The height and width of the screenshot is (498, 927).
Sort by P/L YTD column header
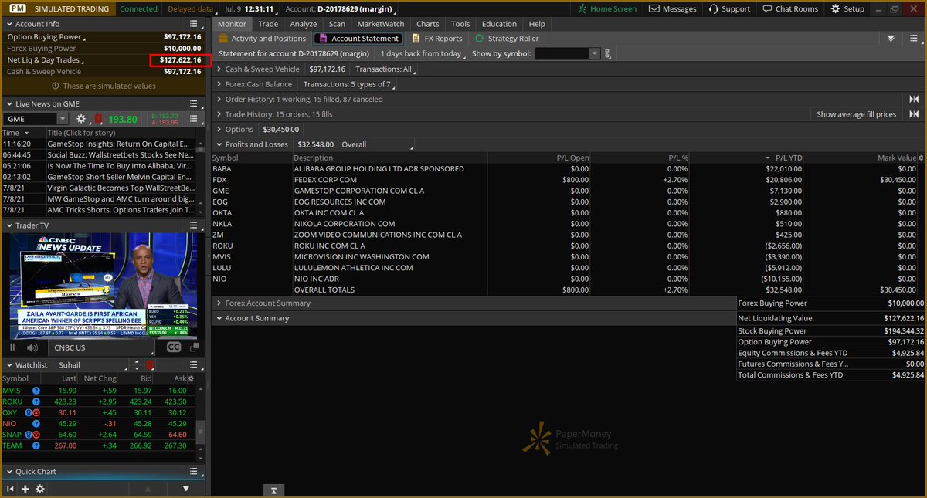point(789,158)
